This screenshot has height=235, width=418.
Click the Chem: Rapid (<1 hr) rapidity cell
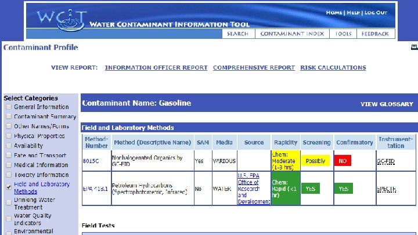[286, 189]
